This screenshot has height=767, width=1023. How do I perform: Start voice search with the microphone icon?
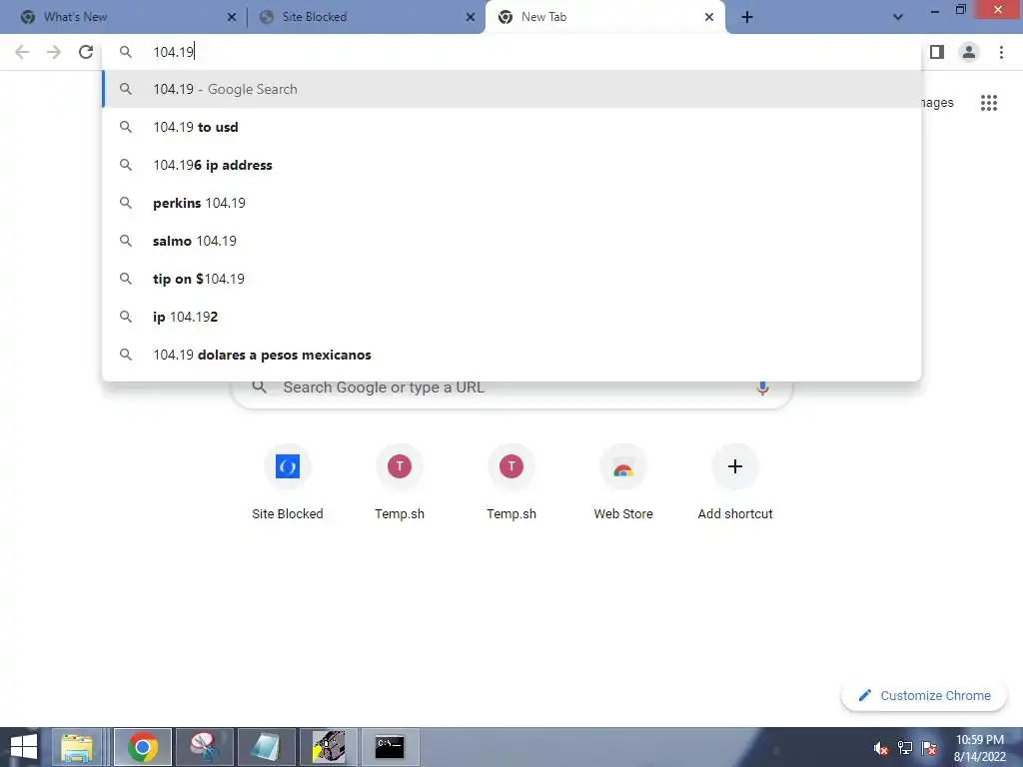tap(762, 388)
